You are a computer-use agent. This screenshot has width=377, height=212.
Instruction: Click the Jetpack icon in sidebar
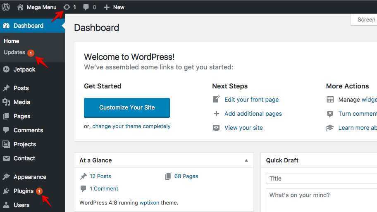[x=7, y=69]
